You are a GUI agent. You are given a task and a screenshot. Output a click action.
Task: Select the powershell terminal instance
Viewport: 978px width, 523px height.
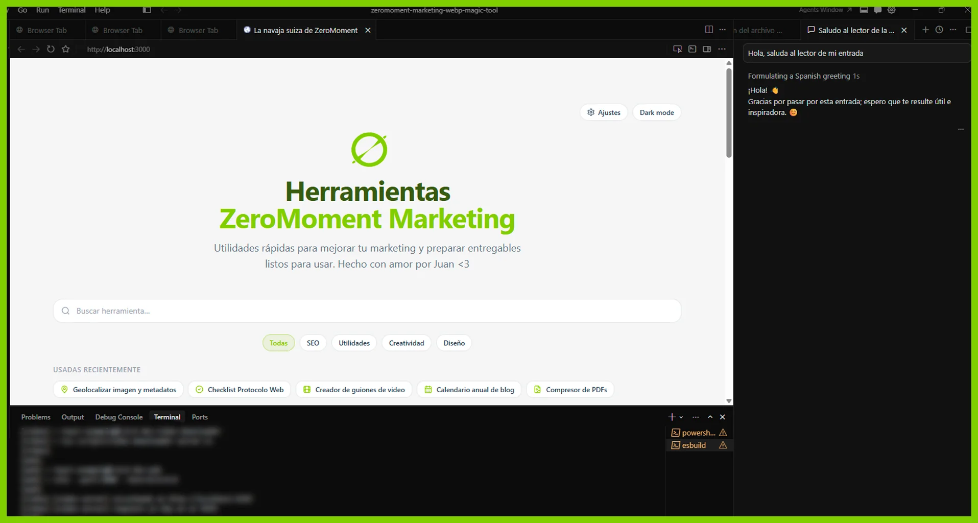pyautogui.click(x=699, y=433)
